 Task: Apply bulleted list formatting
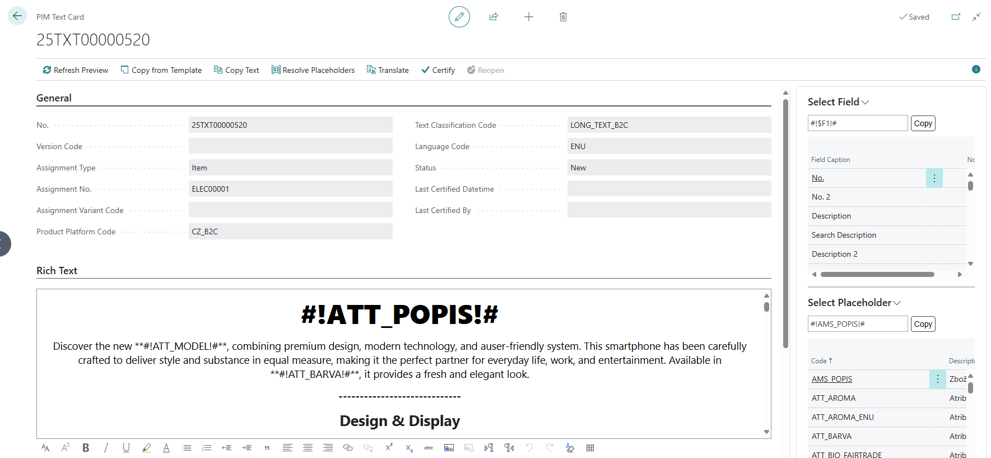point(187,447)
